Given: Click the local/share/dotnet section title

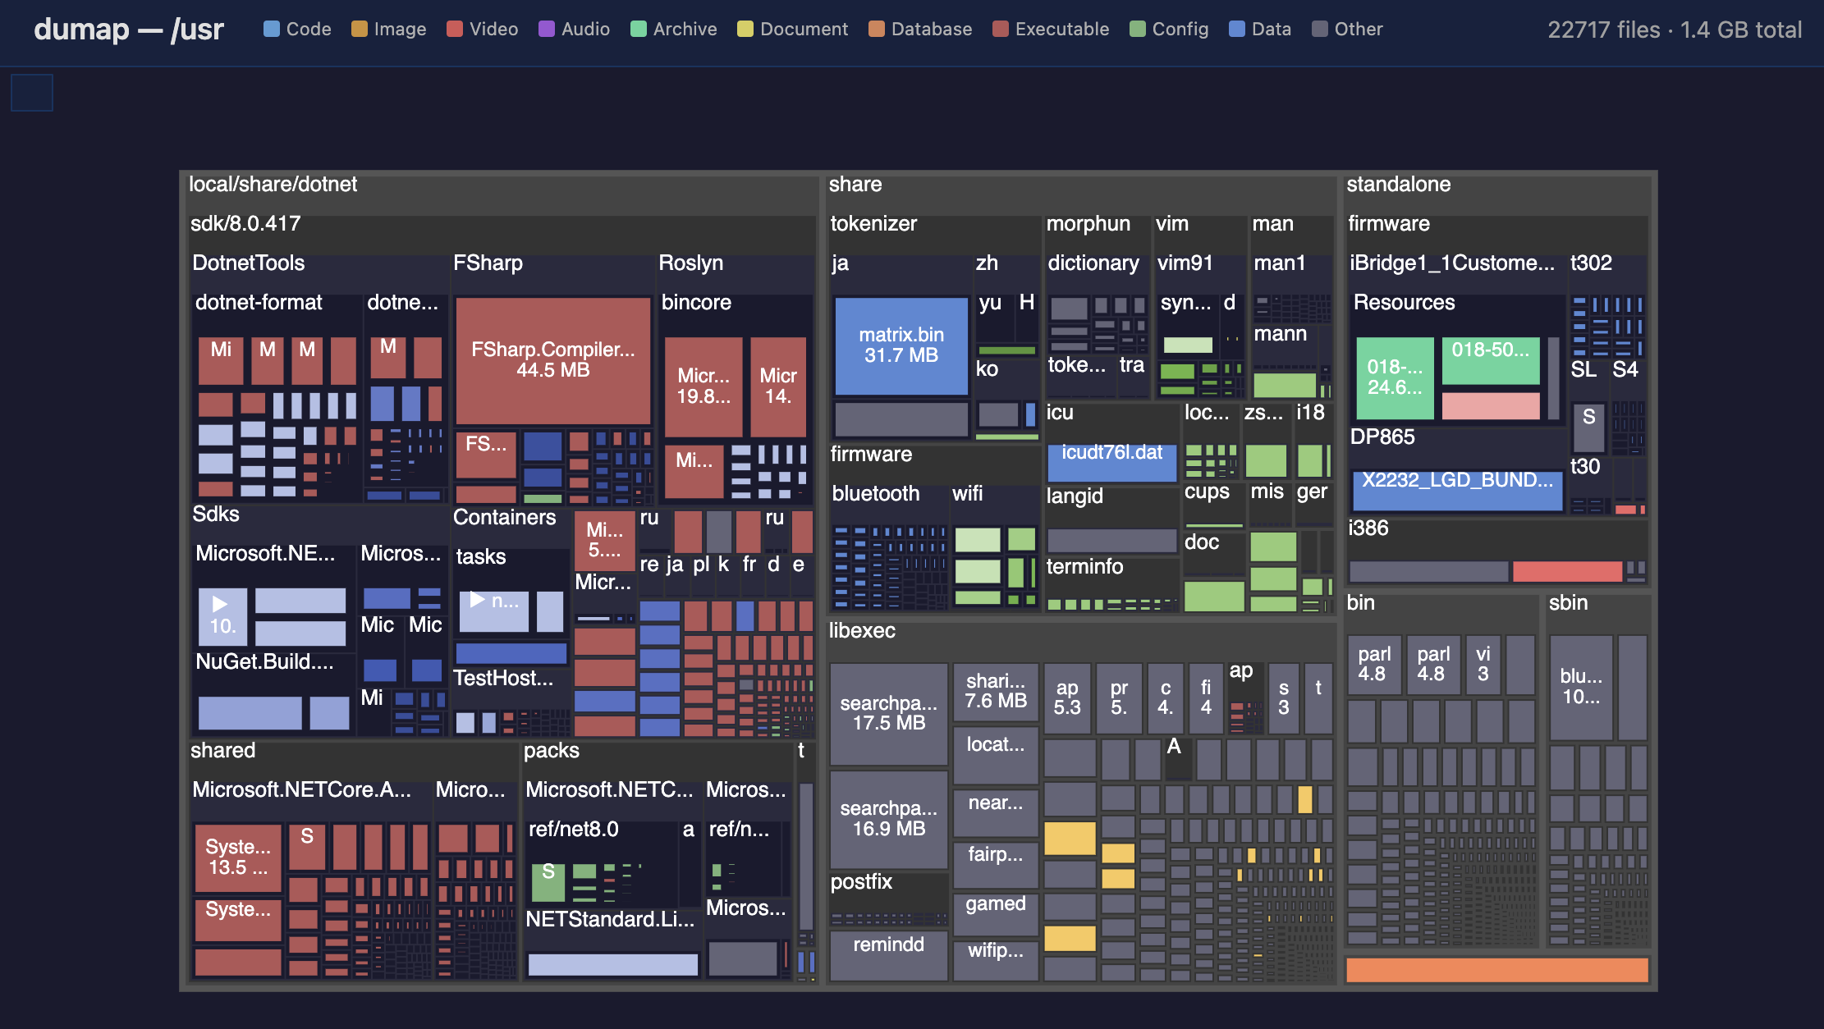Looking at the screenshot, I should tap(273, 184).
